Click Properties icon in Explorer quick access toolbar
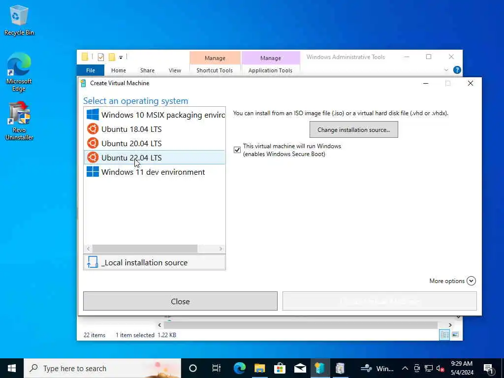 tap(100, 57)
